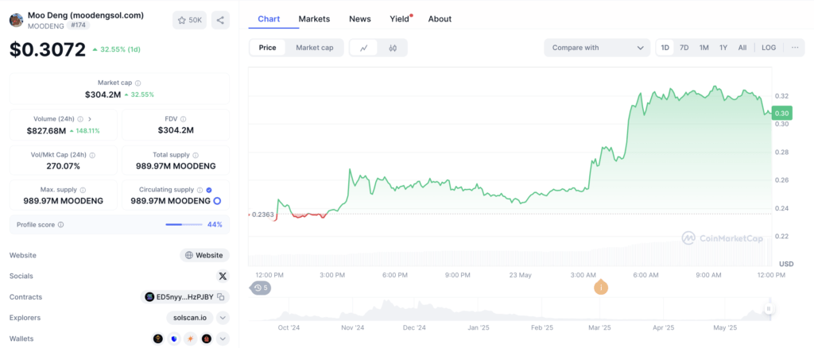This screenshot has width=814, height=348.
Task: Click Market cap info icon
Action: (138, 83)
